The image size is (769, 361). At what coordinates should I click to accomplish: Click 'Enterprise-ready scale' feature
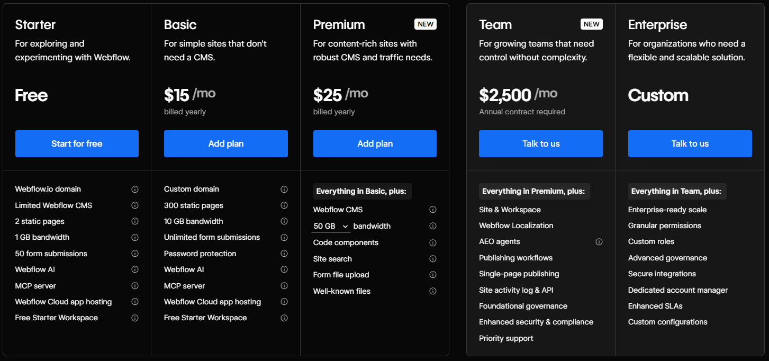[x=667, y=210]
